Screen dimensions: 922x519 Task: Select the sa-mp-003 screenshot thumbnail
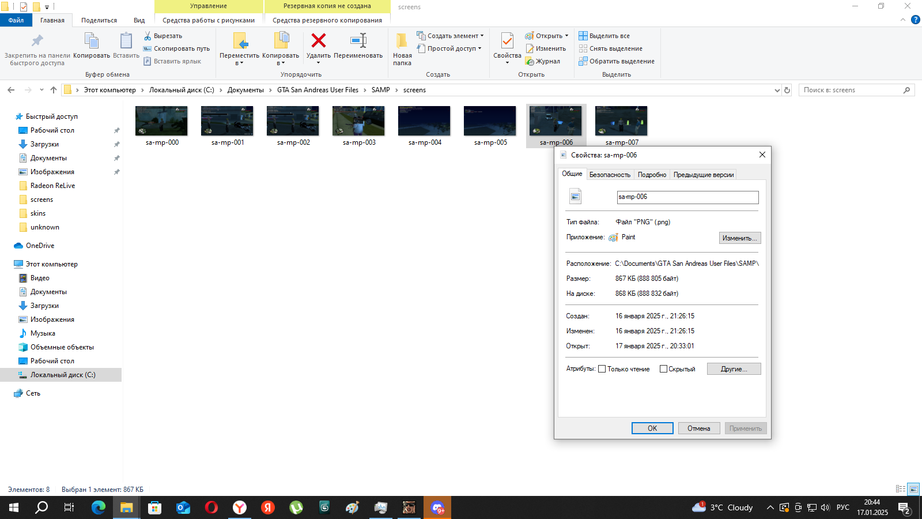[358, 121]
